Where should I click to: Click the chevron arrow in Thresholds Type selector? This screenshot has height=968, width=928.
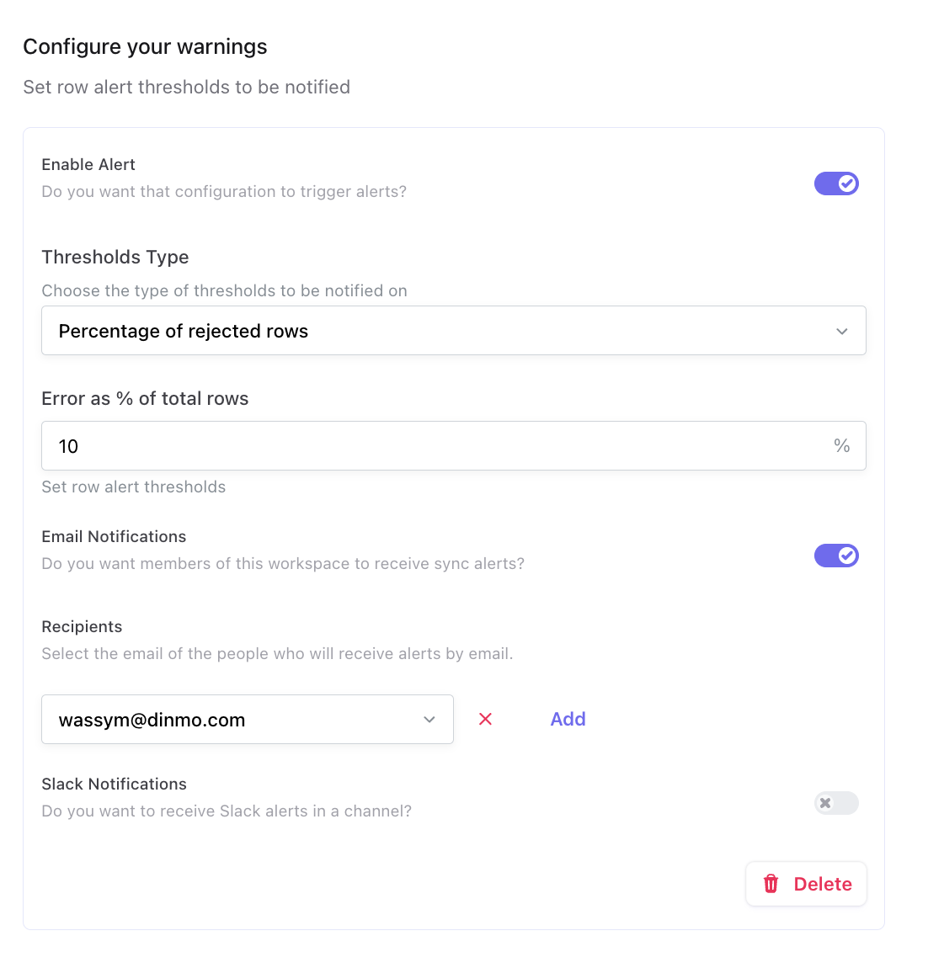tap(841, 332)
